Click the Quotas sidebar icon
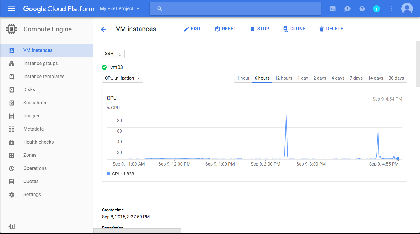This screenshot has width=420, height=234. 12,182
